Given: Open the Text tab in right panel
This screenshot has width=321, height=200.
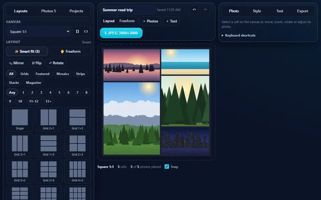Looking at the screenshot, I should point(280,11).
